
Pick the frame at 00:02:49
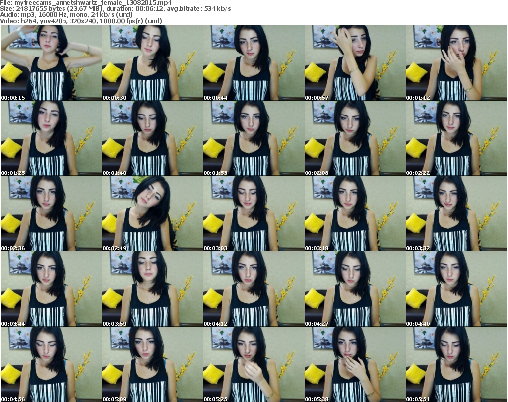pyautogui.click(x=153, y=214)
